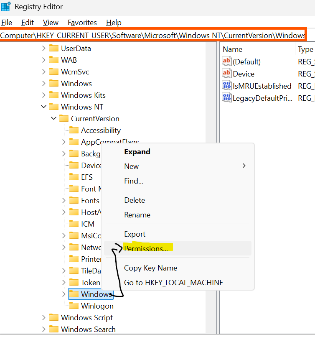315x337 pixels.
Task: Select the WAB folder icon
Action: (53, 60)
